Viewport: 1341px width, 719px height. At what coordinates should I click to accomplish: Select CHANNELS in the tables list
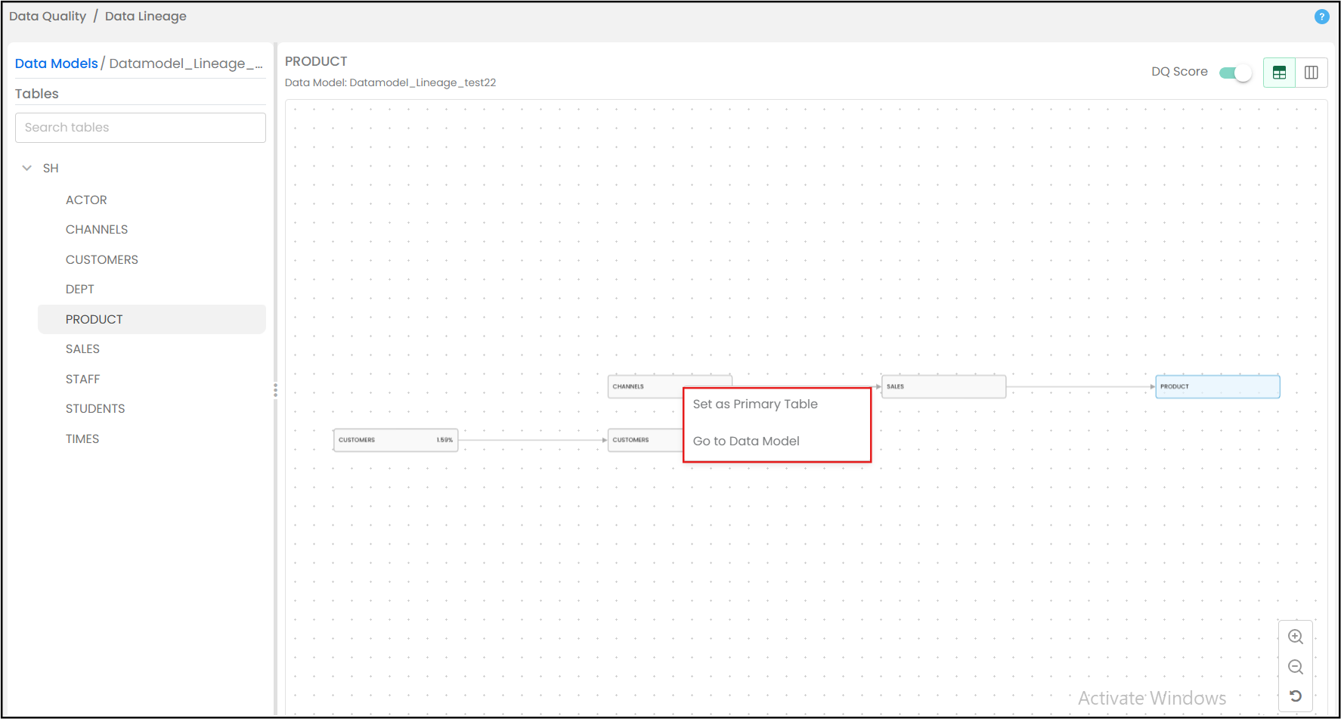pyautogui.click(x=97, y=229)
